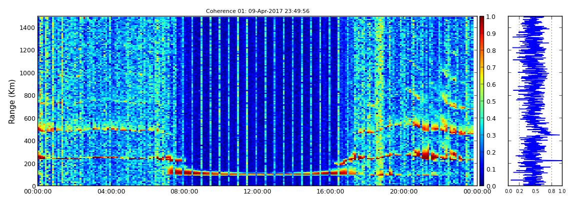Click the colorbar 0.2 value label

[490, 152]
